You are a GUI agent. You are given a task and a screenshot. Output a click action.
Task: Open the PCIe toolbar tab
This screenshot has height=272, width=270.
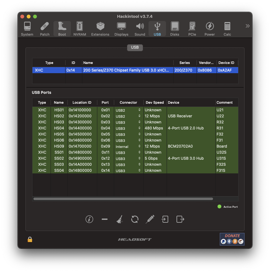coord(192,29)
